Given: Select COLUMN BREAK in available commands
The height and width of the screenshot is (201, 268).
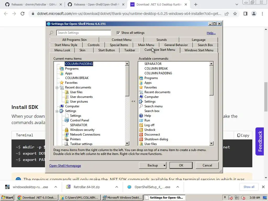Looking at the screenshot, I should click(156, 69).
